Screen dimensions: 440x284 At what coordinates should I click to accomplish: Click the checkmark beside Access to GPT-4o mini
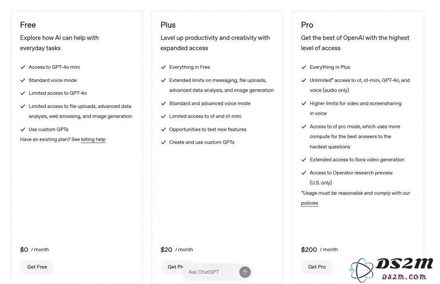[23, 67]
